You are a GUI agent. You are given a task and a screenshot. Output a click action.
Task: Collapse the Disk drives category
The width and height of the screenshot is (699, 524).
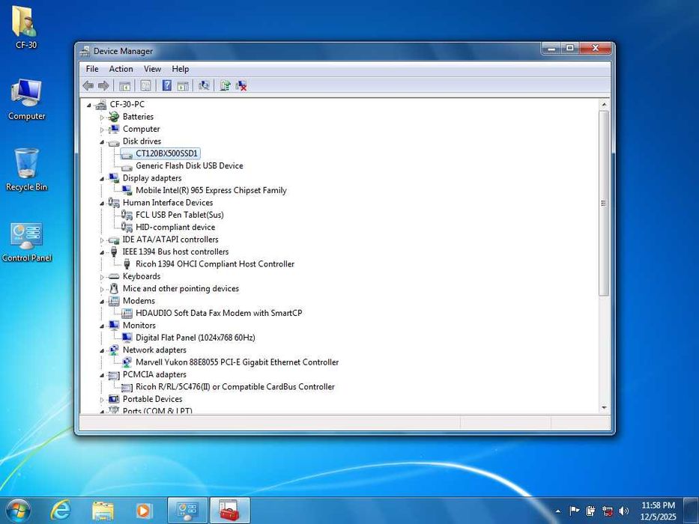point(102,141)
